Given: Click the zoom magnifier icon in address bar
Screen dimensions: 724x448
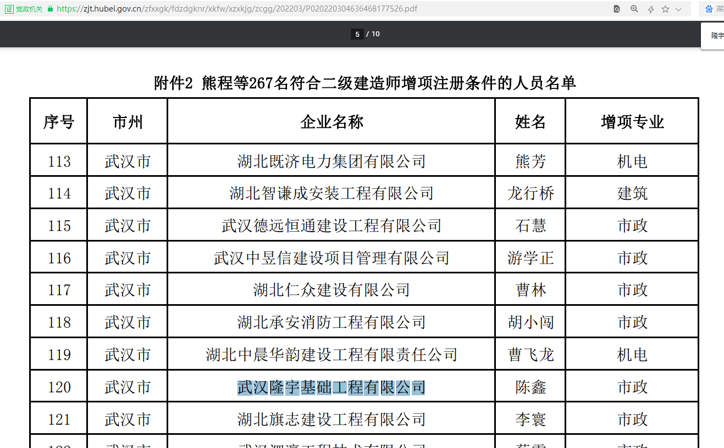Looking at the screenshot, I should click(x=634, y=9).
